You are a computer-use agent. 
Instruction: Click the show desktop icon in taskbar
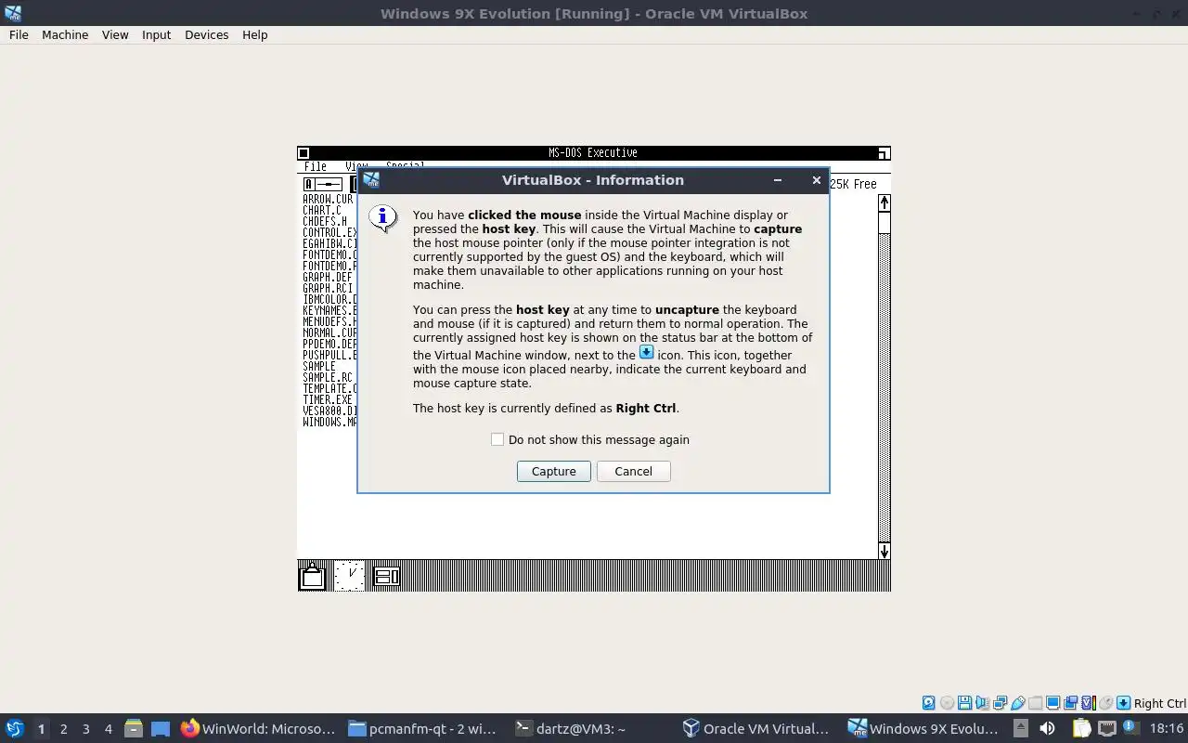pos(161,728)
